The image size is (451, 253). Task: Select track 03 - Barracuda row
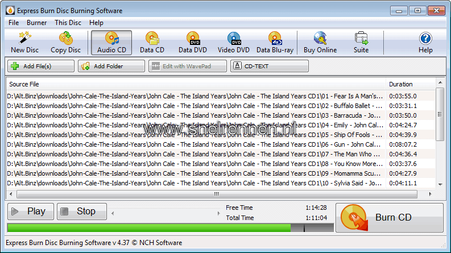221,115
